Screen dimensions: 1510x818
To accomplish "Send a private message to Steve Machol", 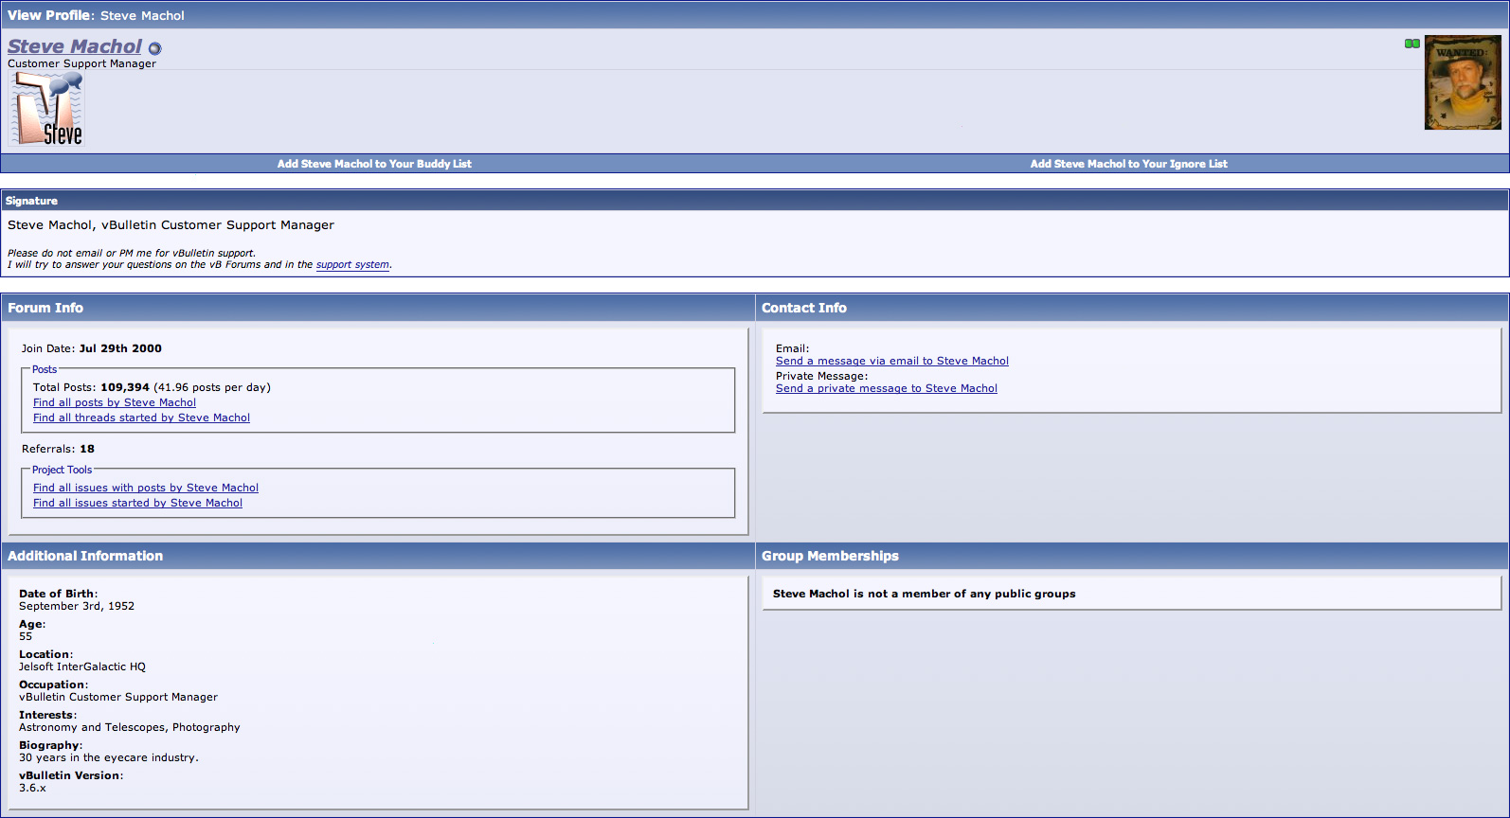I will tap(887, 388).
